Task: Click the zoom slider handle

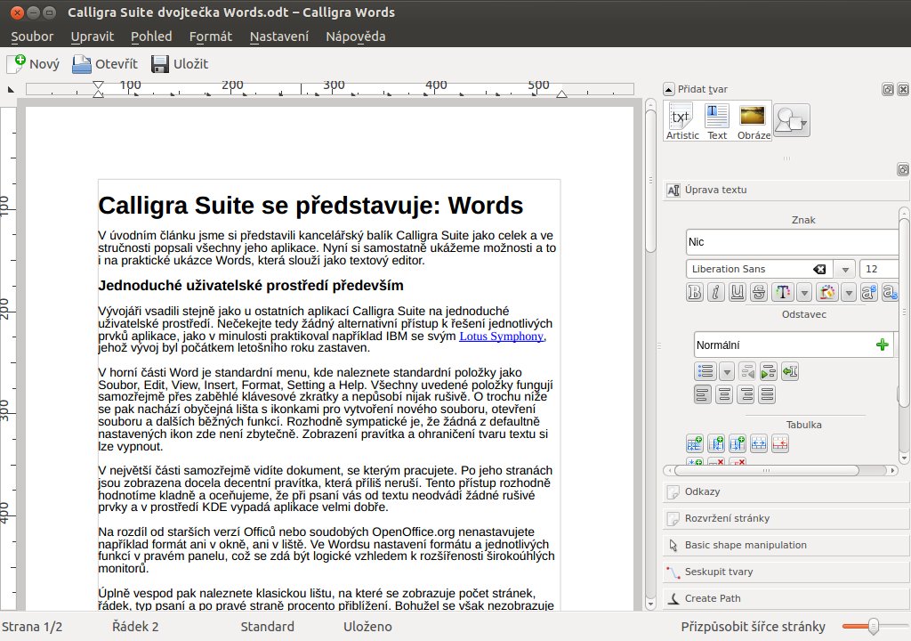Action: pyautogui.click(x=874, y=627)
